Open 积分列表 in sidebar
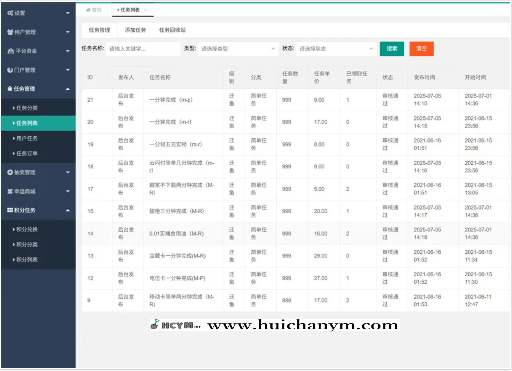This screenshot has height=371, width=512. tap(38, 260)
